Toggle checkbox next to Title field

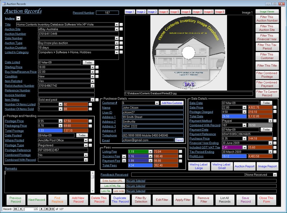tap(121, 24)
